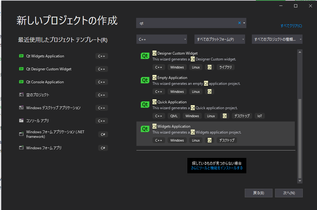Select the Qt Widgets Application result title
Viewport: 317px width, 210px height.
[171, 126]
